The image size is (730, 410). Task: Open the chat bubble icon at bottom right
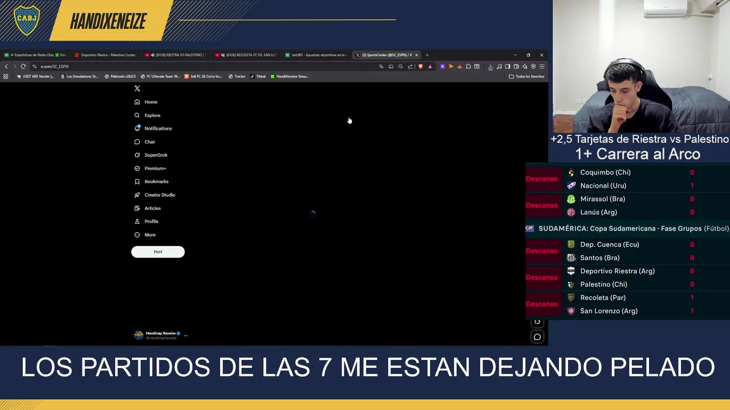tap(537, 337)
